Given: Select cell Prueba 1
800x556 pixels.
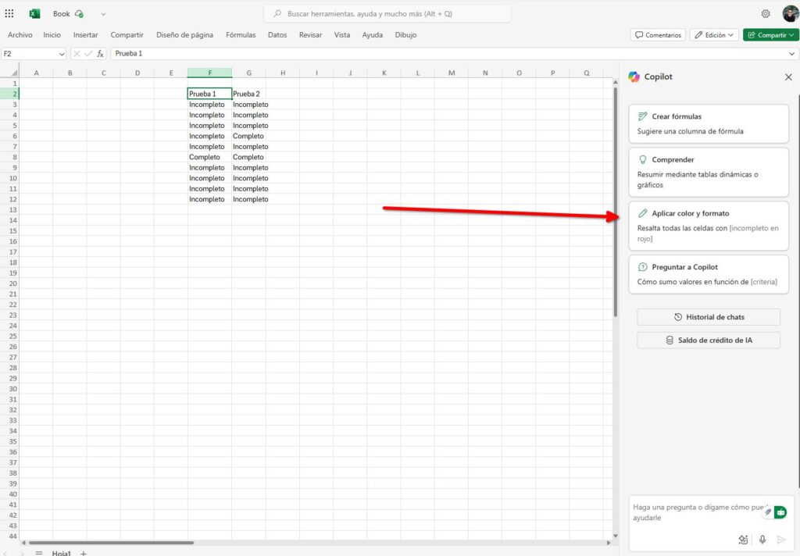Looking at the screenshot, I should point(209,94).
